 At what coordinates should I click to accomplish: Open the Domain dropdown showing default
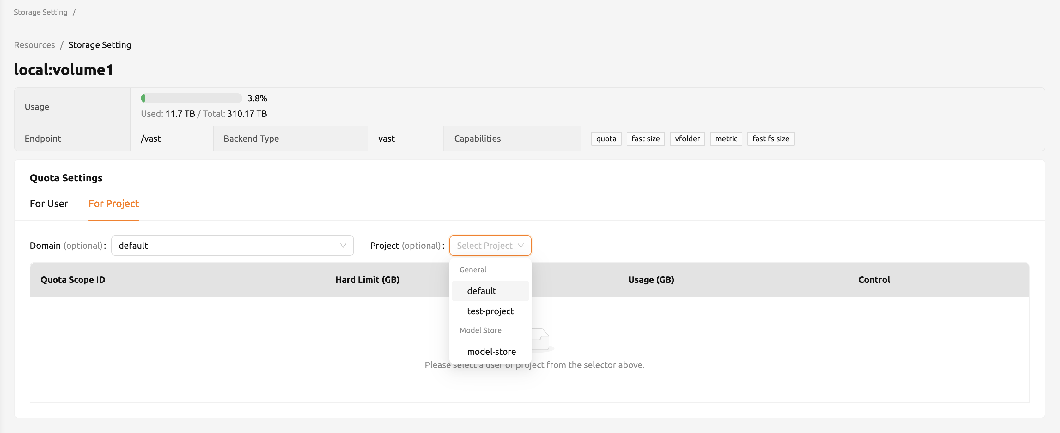pos(232,245)
